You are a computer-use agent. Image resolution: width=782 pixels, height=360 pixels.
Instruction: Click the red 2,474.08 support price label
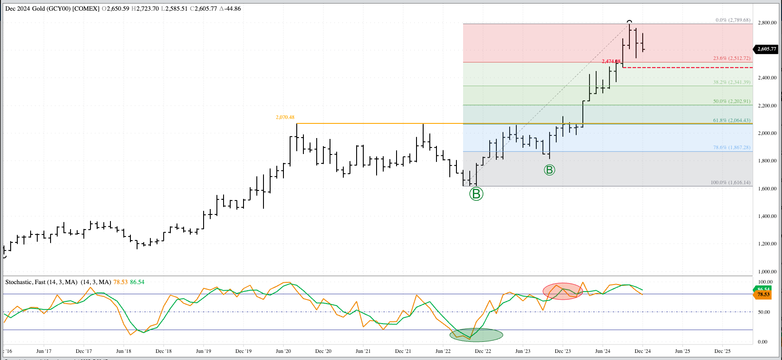coord(611,61)
